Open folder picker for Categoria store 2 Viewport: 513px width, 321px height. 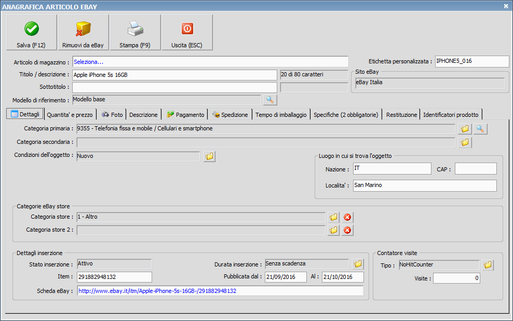coord(333,230)
